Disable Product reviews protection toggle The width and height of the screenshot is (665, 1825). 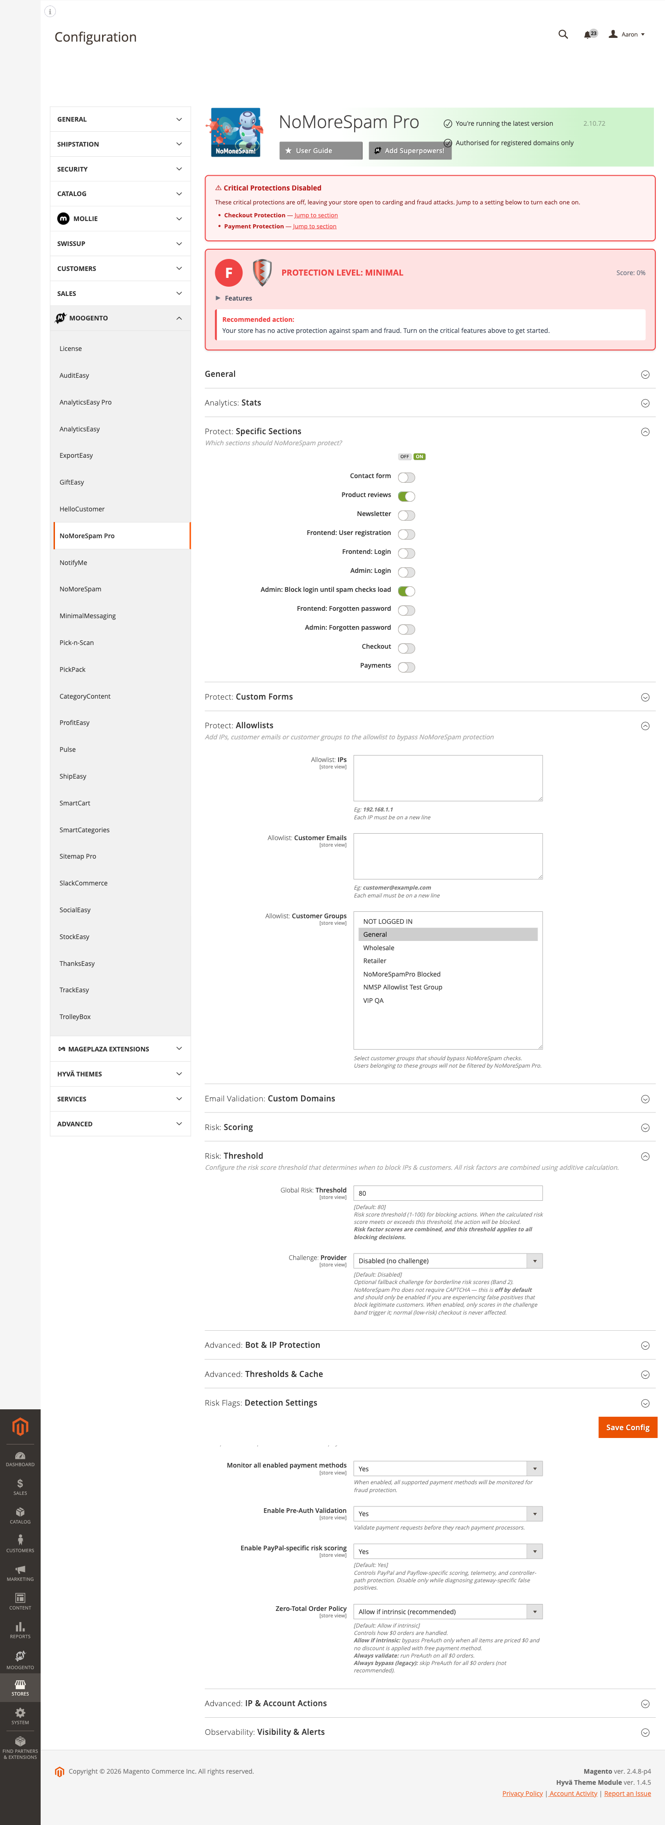point(406,497)
